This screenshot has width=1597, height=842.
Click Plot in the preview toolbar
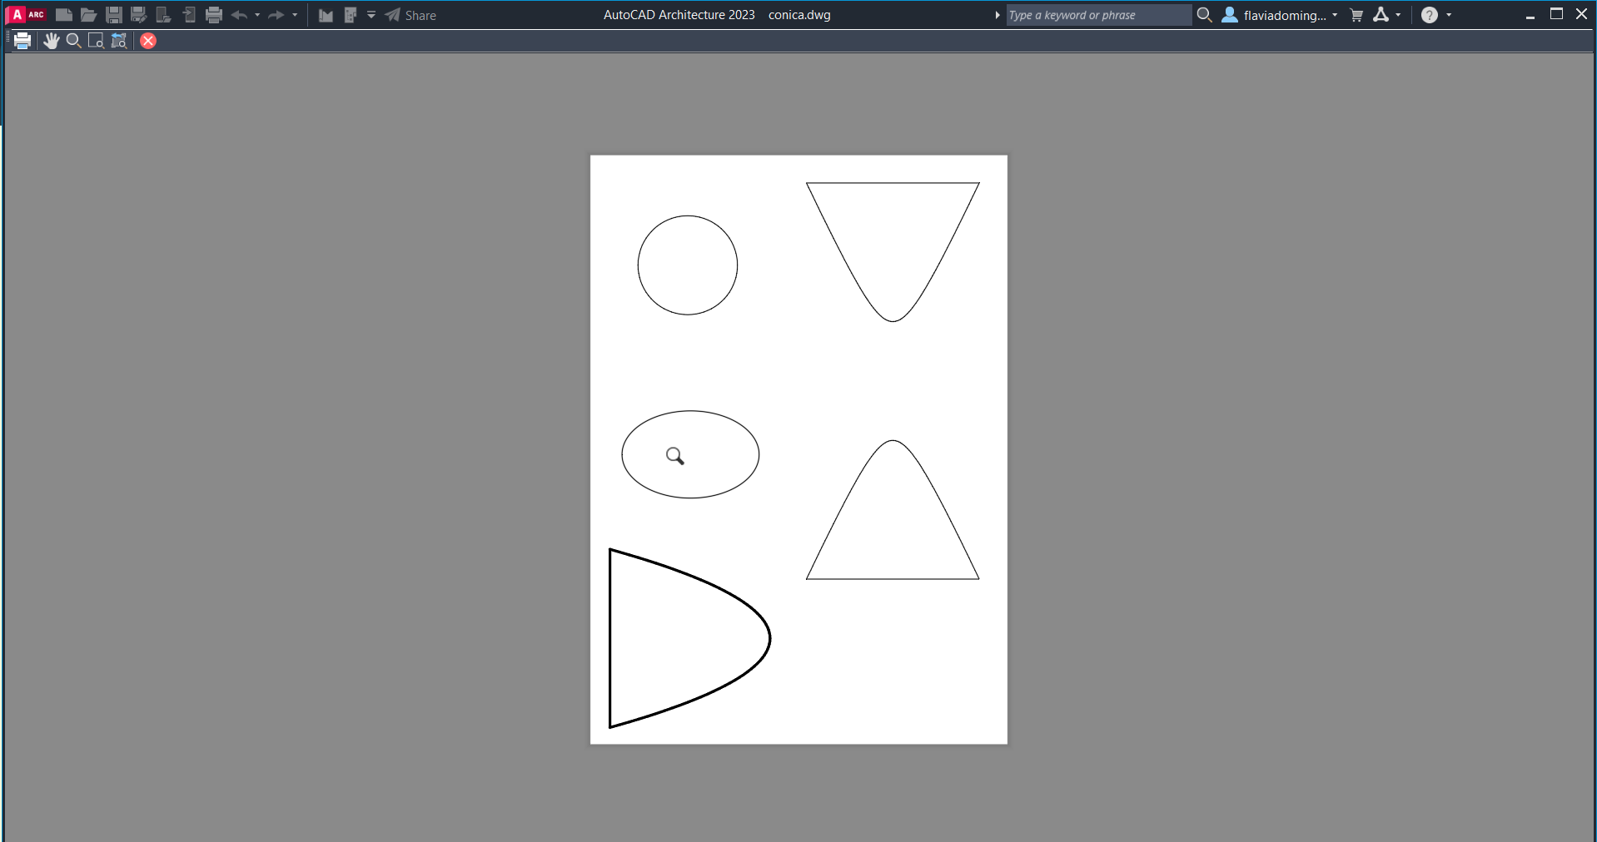pos(22,41)
